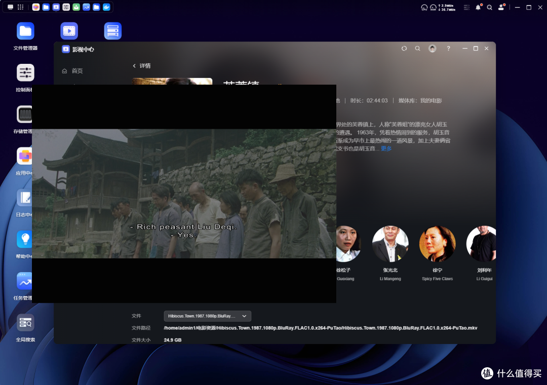The width and height of the screenshot is (547, 385).
Task: Open the file selection dropdown for Hibiscus.Town
Action: [x=207, y=316]
